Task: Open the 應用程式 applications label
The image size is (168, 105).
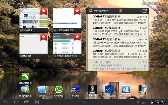Action: 152,4
